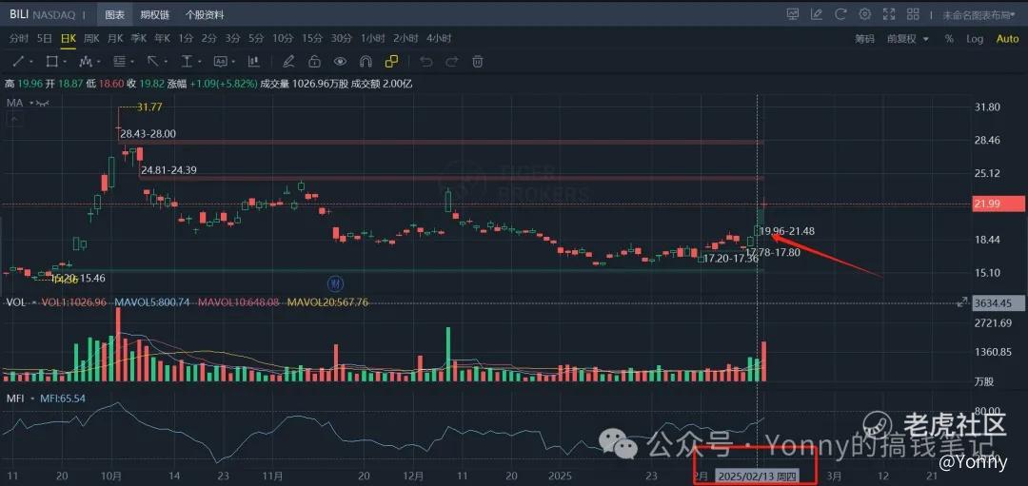Switch to the 图表 tab
Viewport: 1028px width, 486px height.
114,13
